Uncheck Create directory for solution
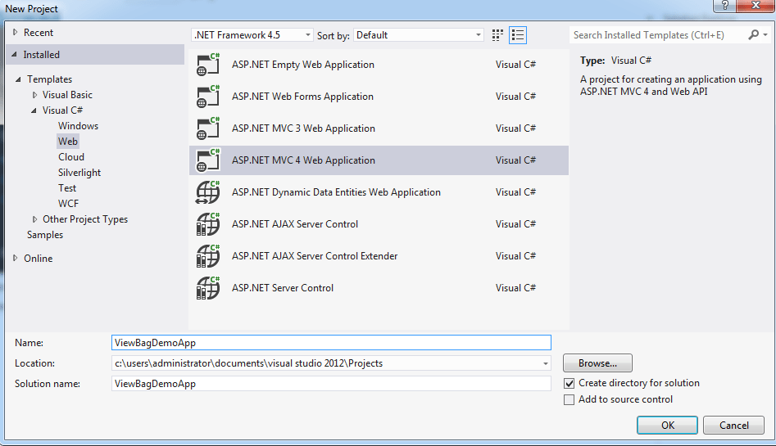Image resolution: width=776 pixels, height=446 pixels. (x=570, y=383)
